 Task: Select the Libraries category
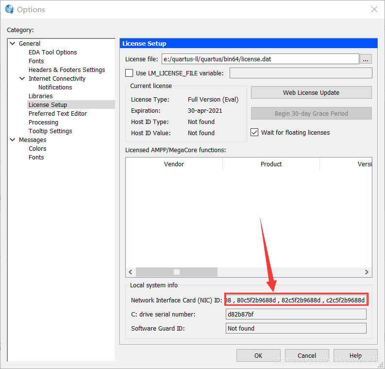40,96
